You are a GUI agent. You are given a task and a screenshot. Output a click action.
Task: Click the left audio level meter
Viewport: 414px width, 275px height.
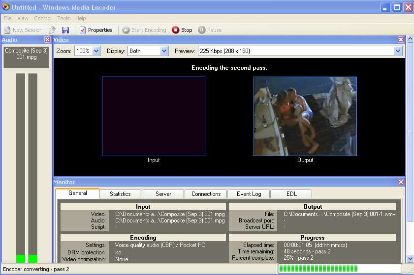(x=20, y=168)
